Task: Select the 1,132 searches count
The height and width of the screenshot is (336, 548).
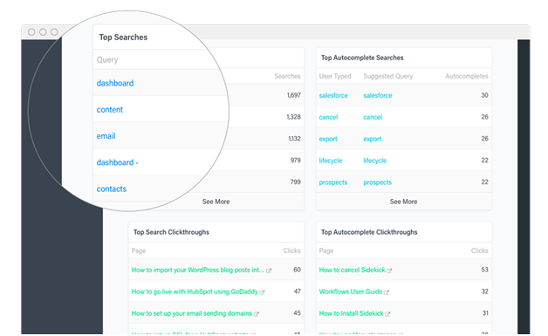Action: (x=295, y=139)
